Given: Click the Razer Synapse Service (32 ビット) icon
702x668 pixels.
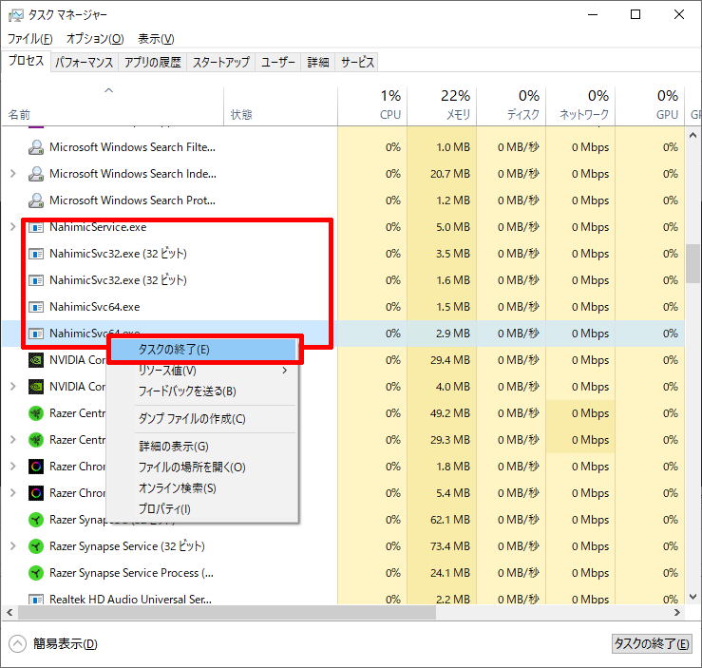Looking at the screenshot, I should click(x=36, y=546).
